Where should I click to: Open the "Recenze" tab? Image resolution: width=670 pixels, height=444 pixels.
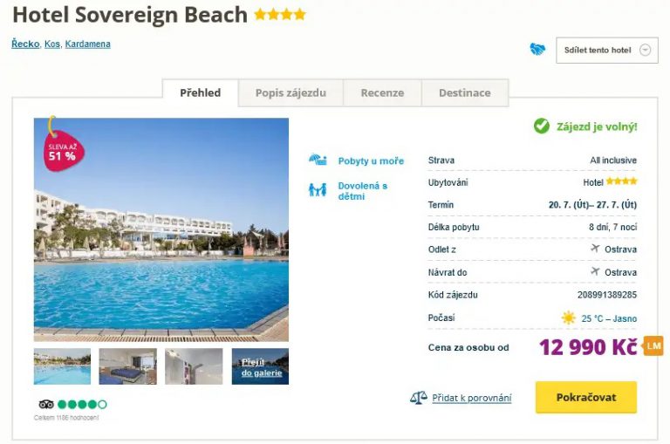382,92
